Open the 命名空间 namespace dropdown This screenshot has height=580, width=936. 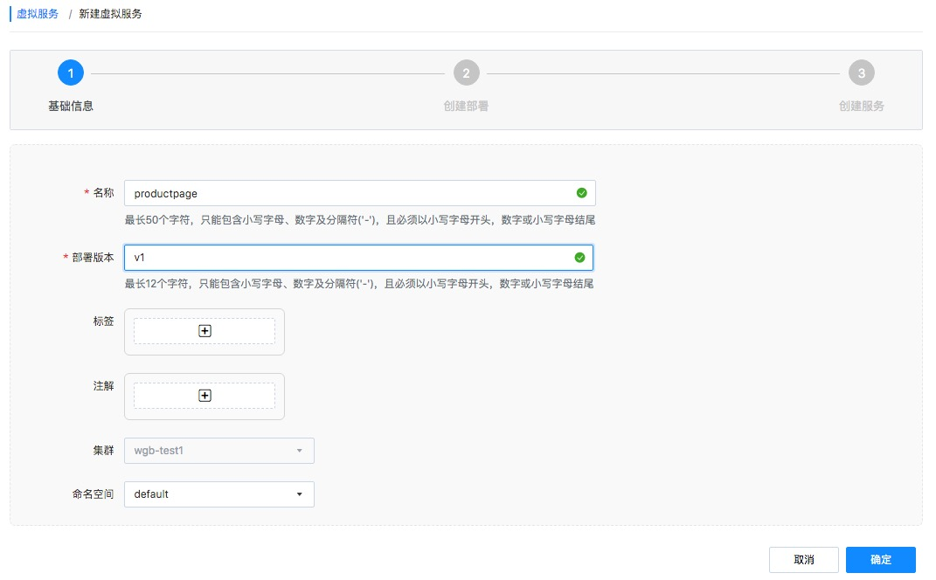(218, 494)
